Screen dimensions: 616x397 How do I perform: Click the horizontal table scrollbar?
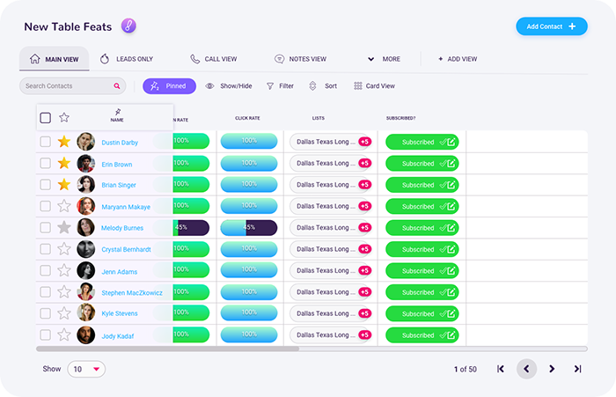point(168,349)
